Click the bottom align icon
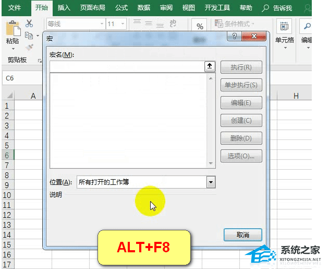The width and height of the screenshot is (329, 269). pos(160,26)
